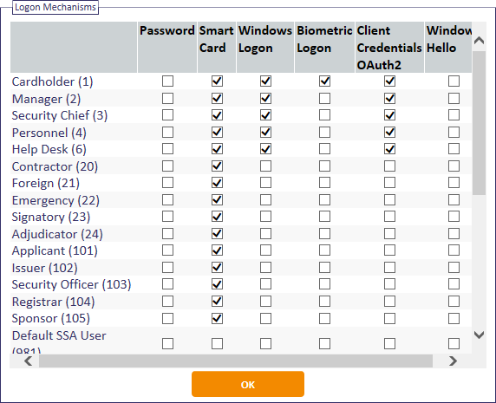
Task: Check Windows Hello for Issuer (102)
Action: pos(454,268)
